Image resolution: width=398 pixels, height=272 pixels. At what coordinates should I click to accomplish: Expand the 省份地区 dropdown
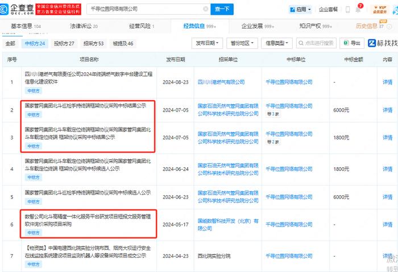(242, 43)
